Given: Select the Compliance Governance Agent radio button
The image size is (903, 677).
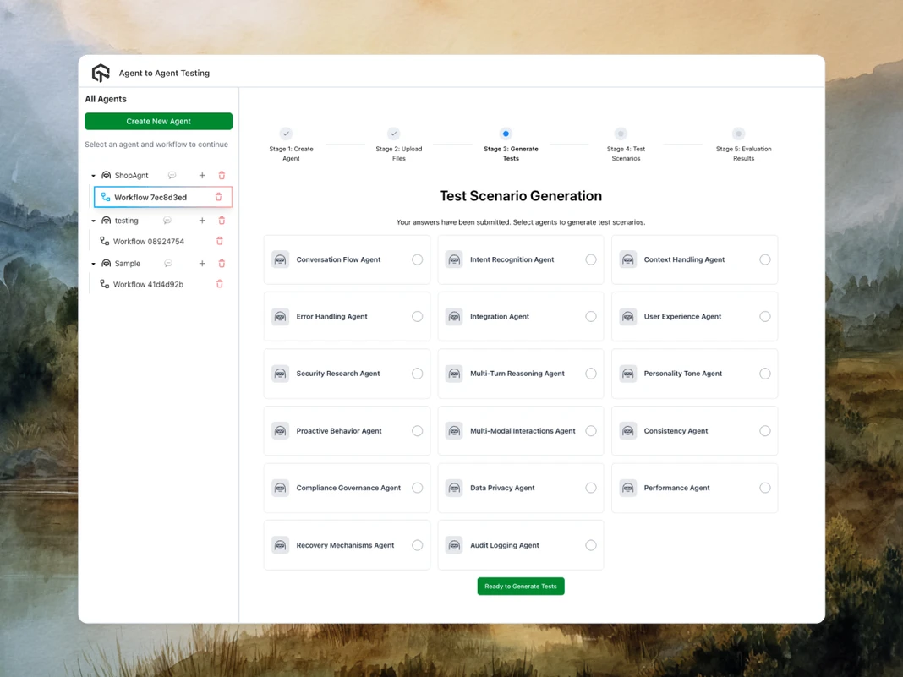Looking at the screenshot, I should pyautogui.click(x=418, y=488).
